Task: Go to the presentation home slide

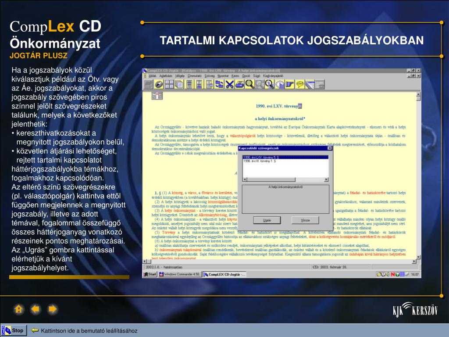Action: click(18, 309)
